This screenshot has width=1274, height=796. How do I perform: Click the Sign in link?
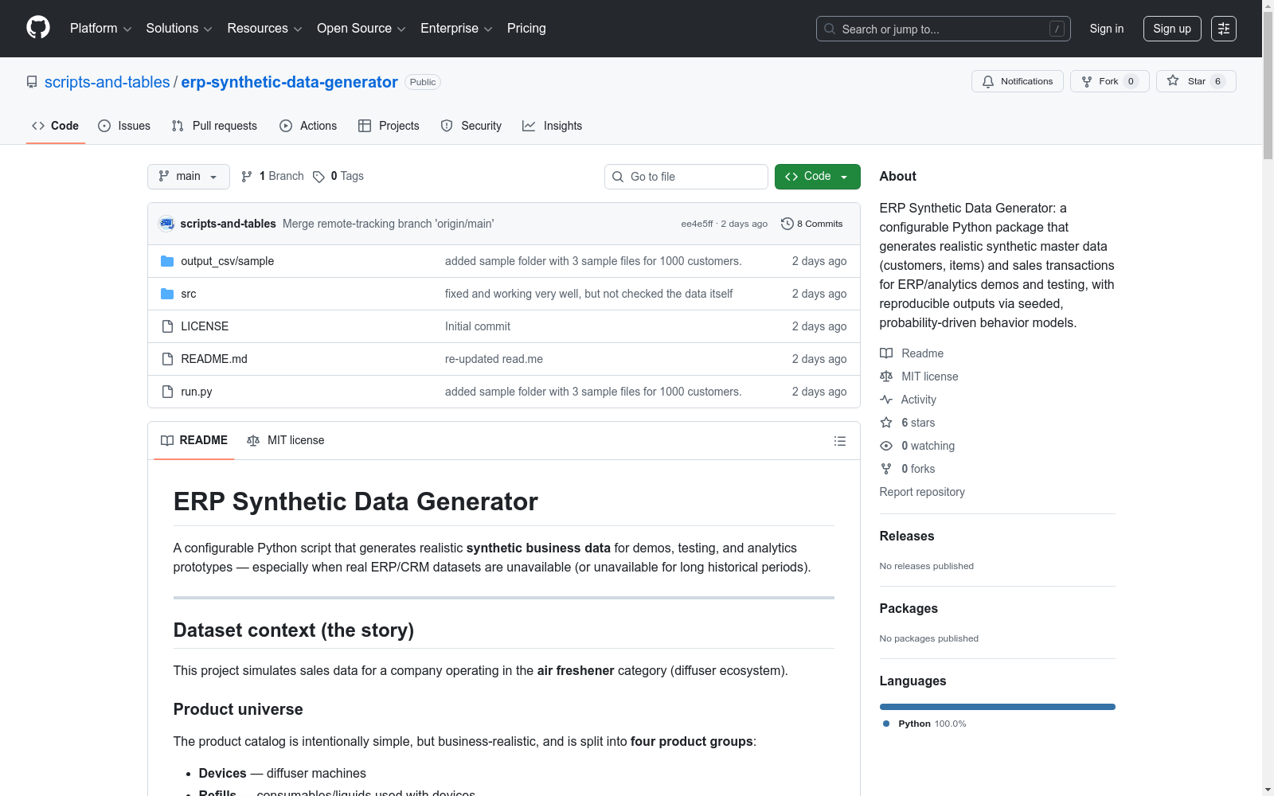tap(1107, 29)
